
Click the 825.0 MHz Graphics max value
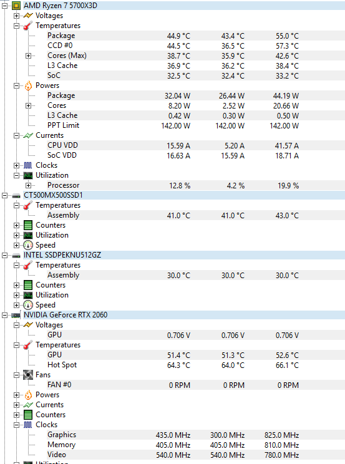pyautogui.click(x=281, y=435)
